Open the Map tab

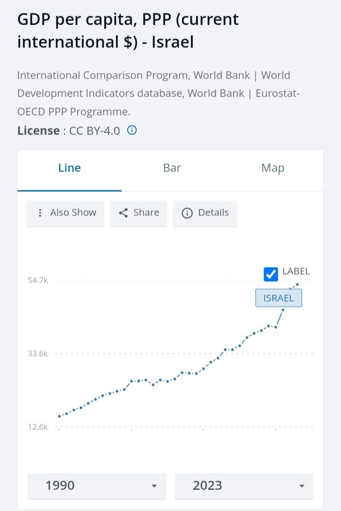273,168
